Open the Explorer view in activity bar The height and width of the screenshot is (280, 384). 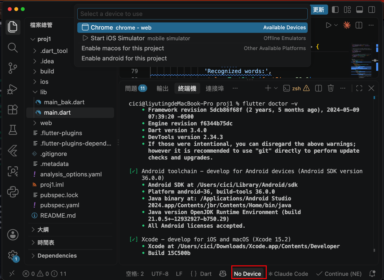[12, 26]
